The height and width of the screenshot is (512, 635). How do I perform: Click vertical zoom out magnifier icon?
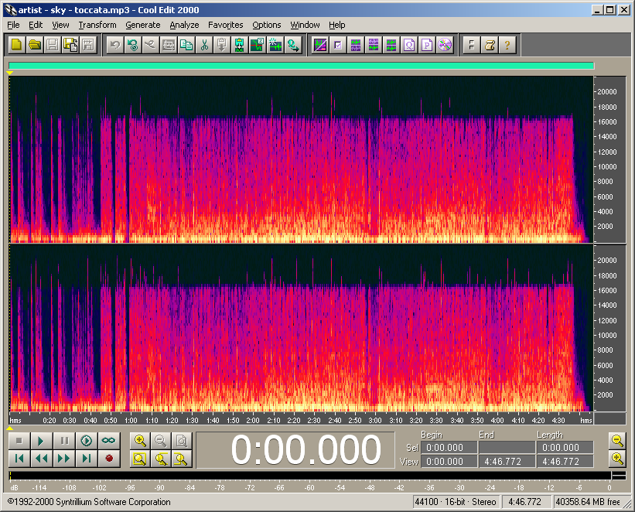(617, 441)
